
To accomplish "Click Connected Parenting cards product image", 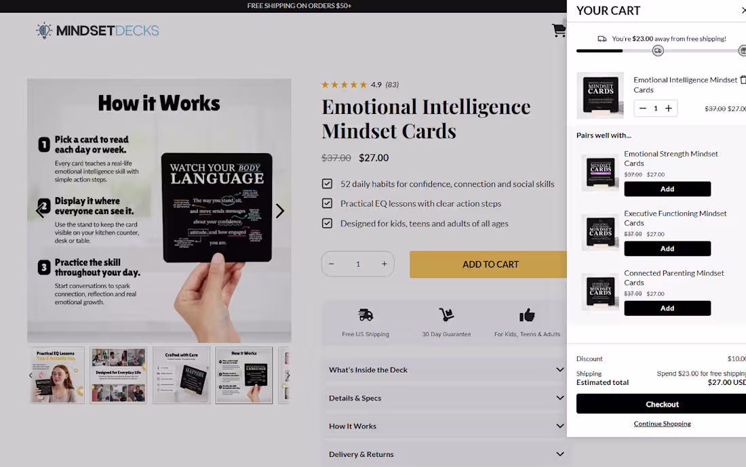I will point(600,292).
